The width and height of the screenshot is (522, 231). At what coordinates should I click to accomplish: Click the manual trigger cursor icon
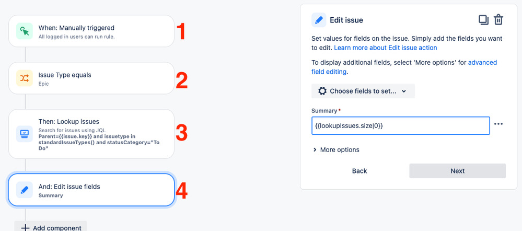[x=25, y=31]
